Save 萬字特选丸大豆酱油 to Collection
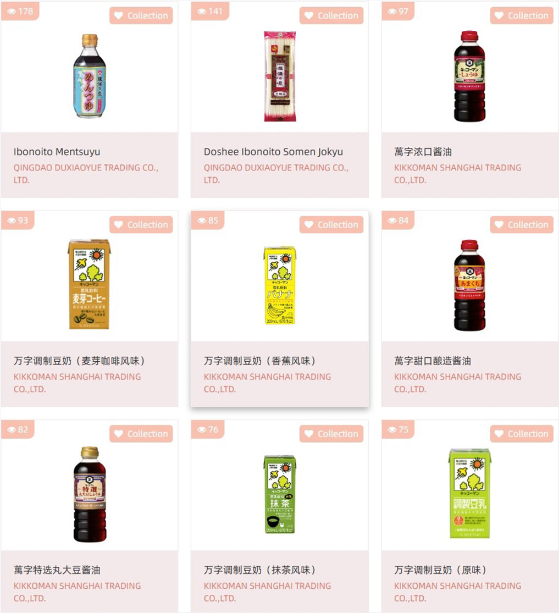The width and height of the screenshot is (559, 613). 141,434
